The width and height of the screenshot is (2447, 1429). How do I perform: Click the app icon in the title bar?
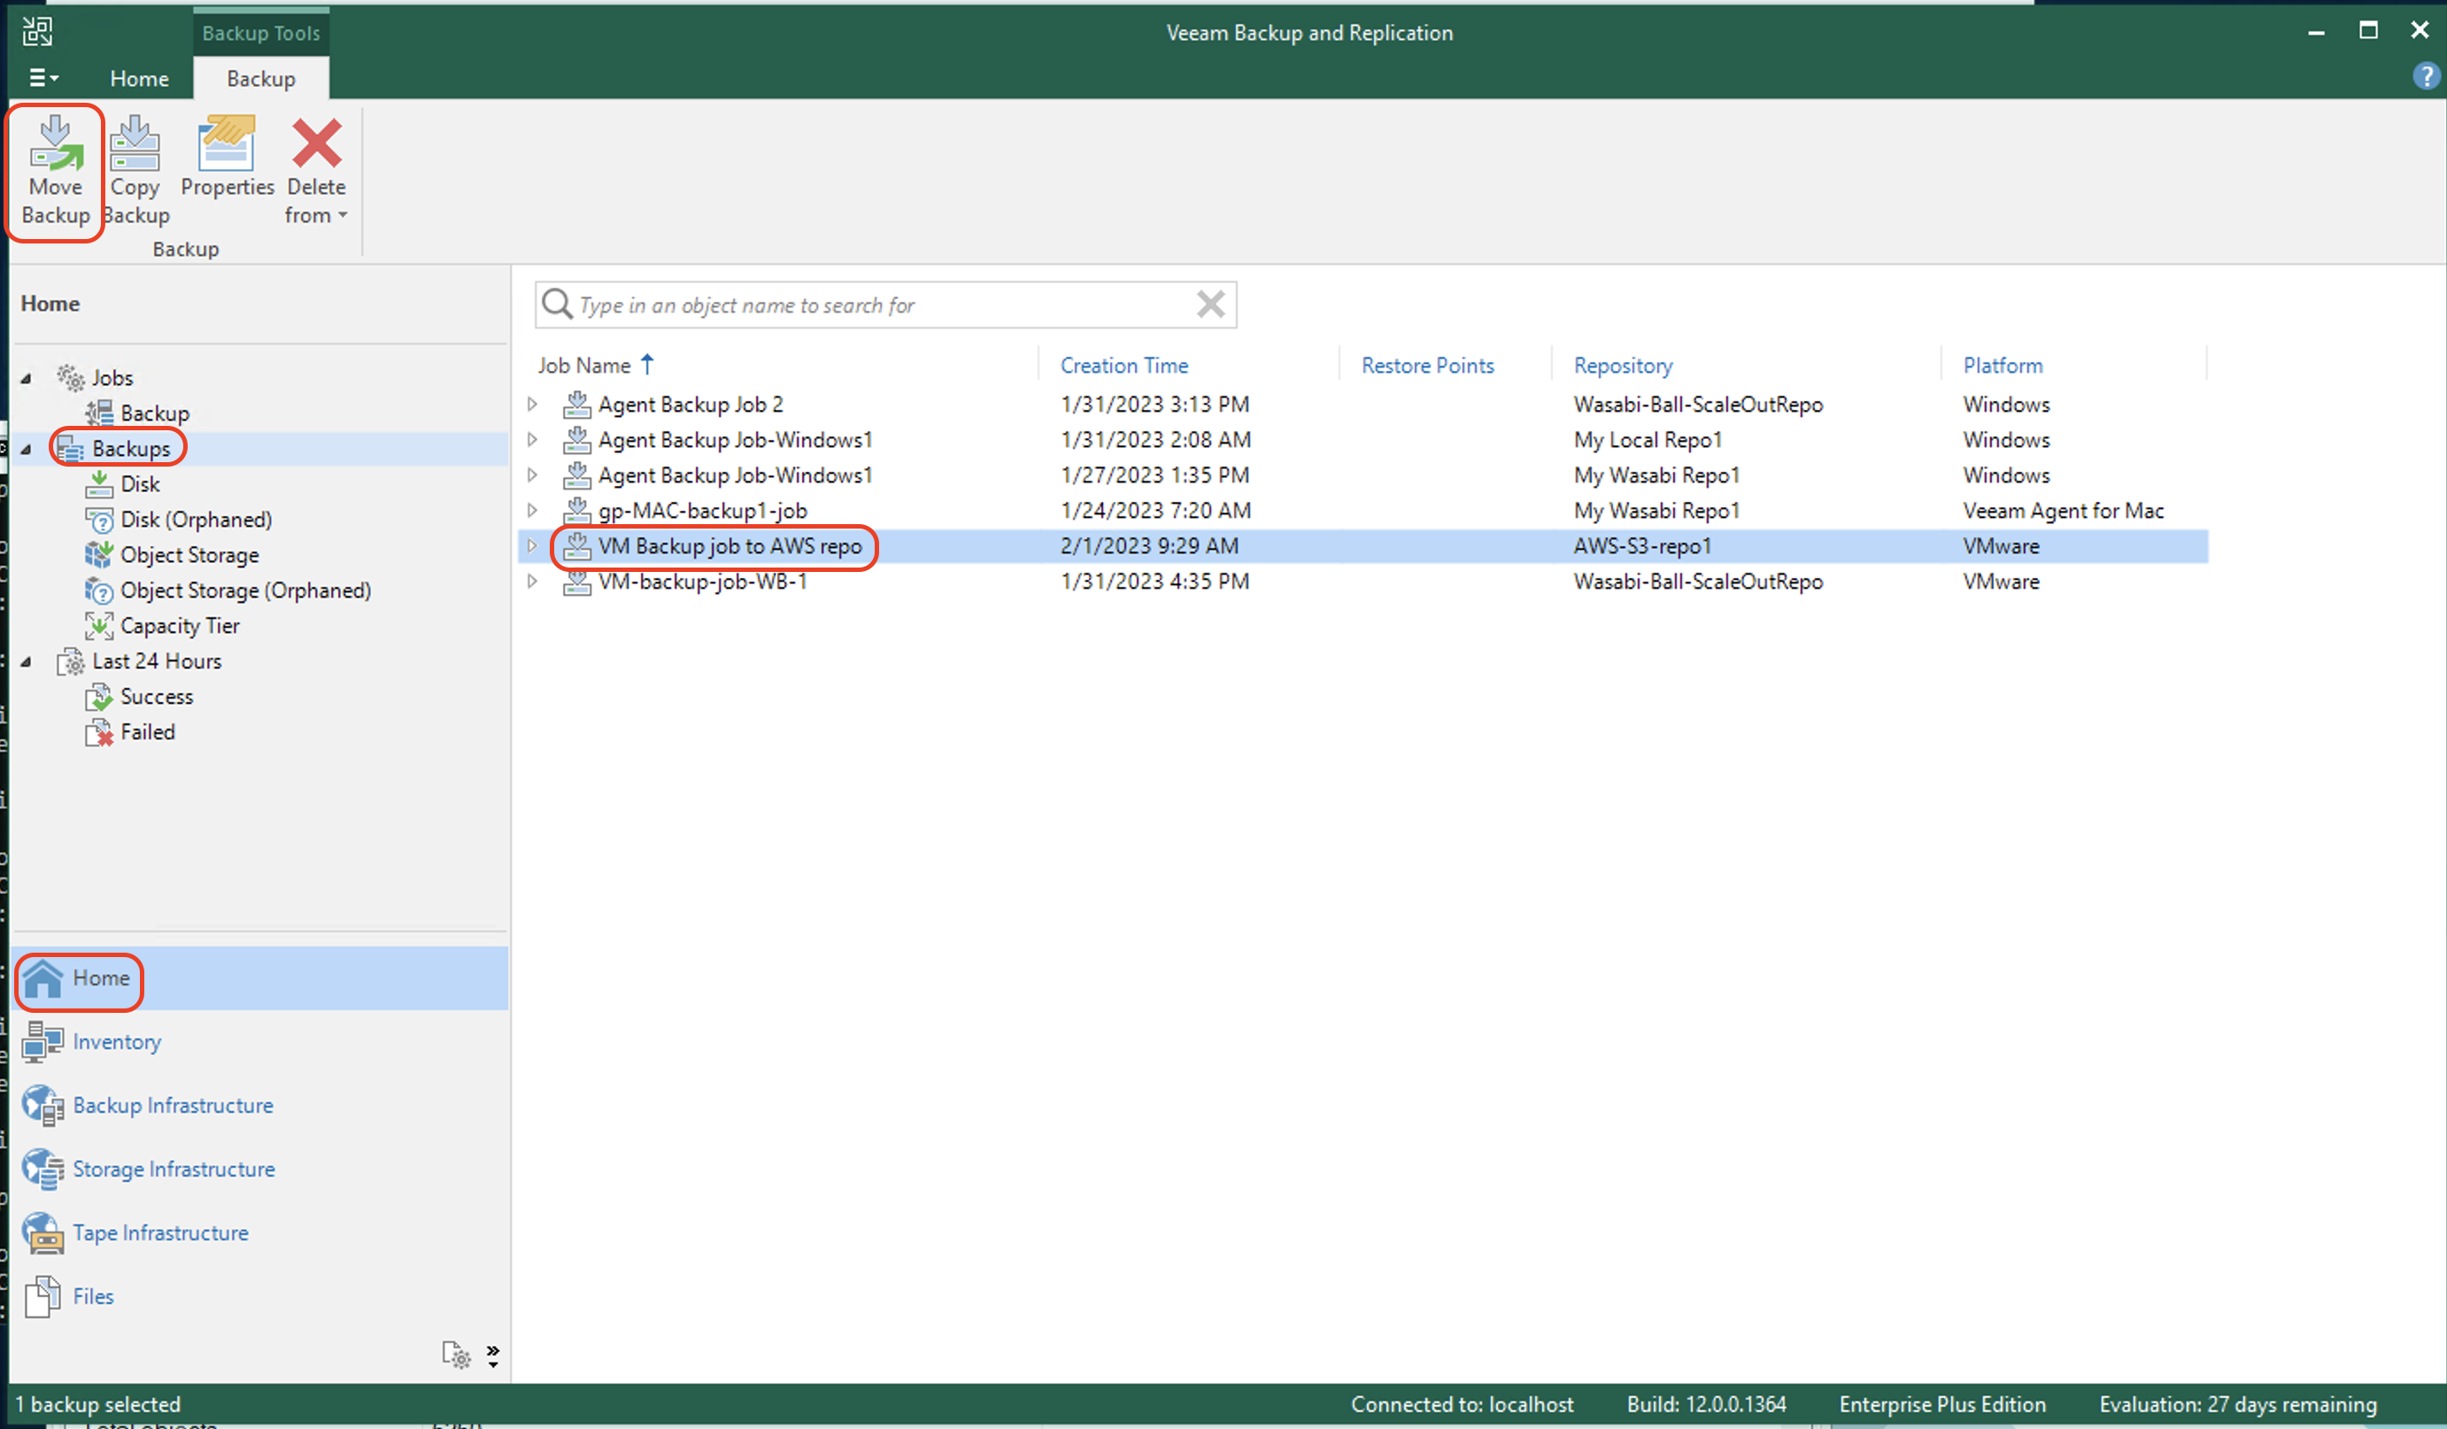(x=38, y=31)
